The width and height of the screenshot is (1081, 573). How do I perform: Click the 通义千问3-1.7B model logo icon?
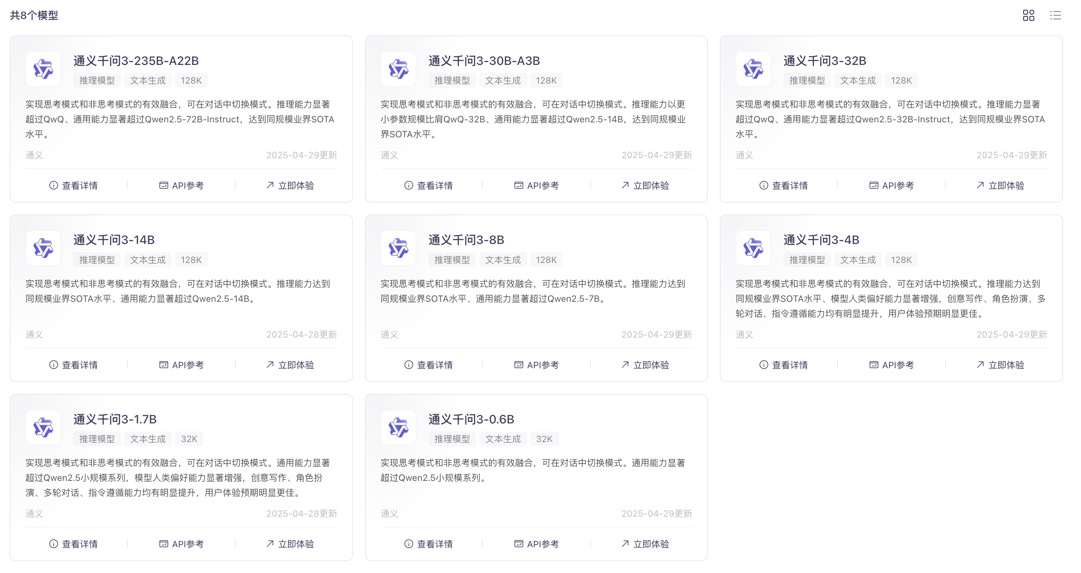click(43, 428)
